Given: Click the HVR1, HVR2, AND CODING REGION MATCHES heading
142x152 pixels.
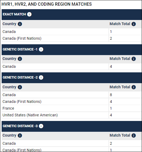Looking at the screenshot, I should pos(47,4).
